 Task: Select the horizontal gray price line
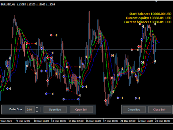tap(86, 50)
